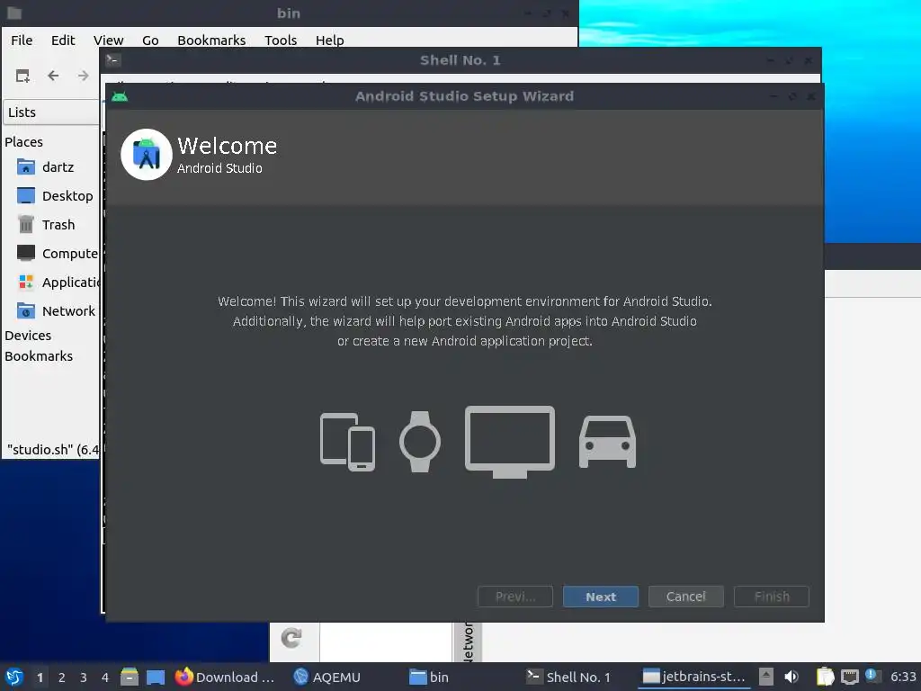
Task: Switch to Firefox Download taskbar entry
Action: click(x=225, y=677)
